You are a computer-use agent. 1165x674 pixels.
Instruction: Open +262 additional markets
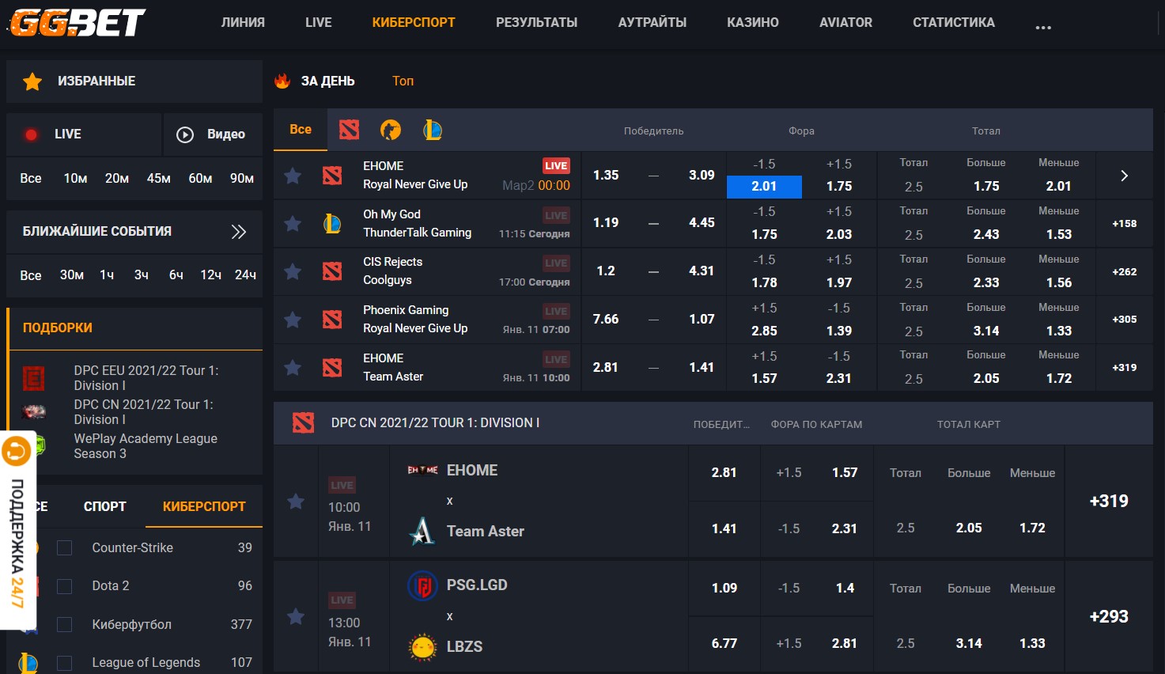pyautogui.click(x=1124, y=272)
